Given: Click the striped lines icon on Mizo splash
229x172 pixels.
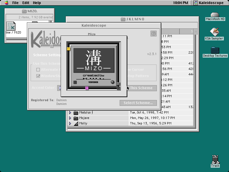Looking at the screenshot, I should coord(75,82).
